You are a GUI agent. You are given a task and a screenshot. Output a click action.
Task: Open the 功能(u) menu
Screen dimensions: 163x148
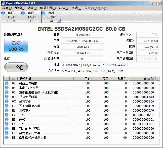click(32, 8)
